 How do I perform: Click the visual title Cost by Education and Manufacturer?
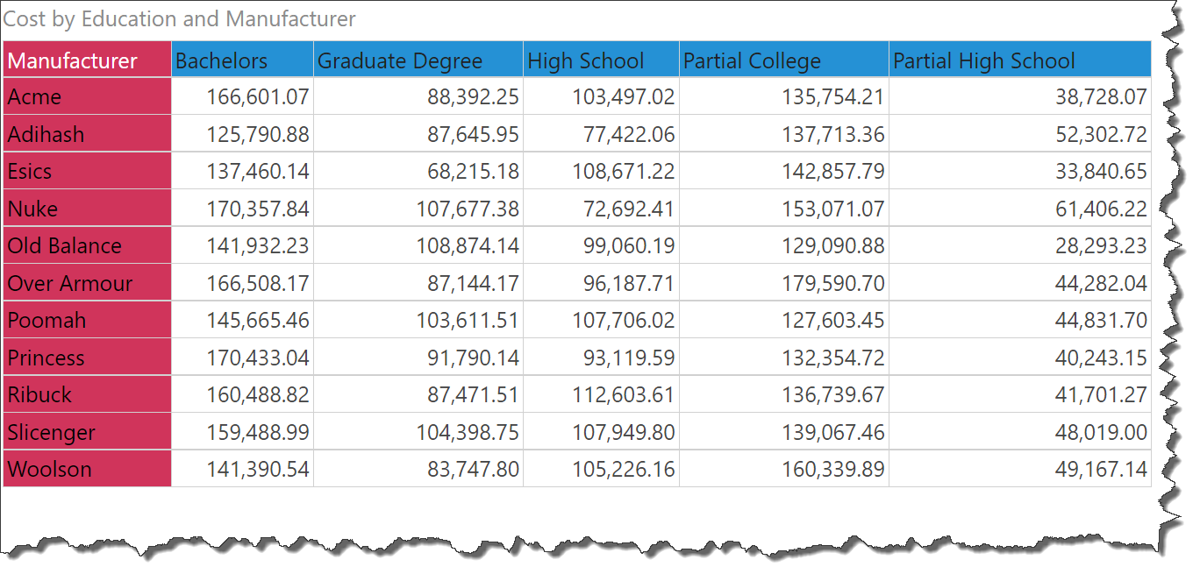[x=180, y=18]
